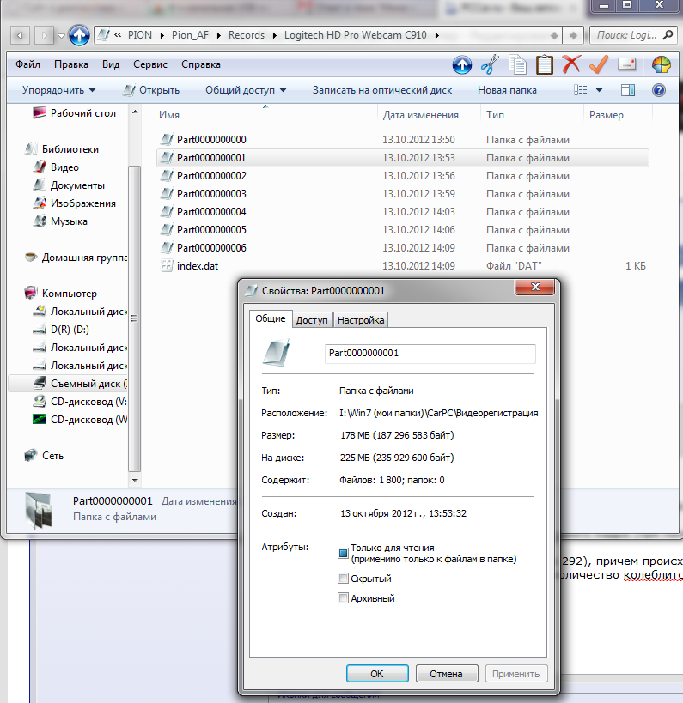Open the 'Сервис' menu

click(x=150, y=64)
